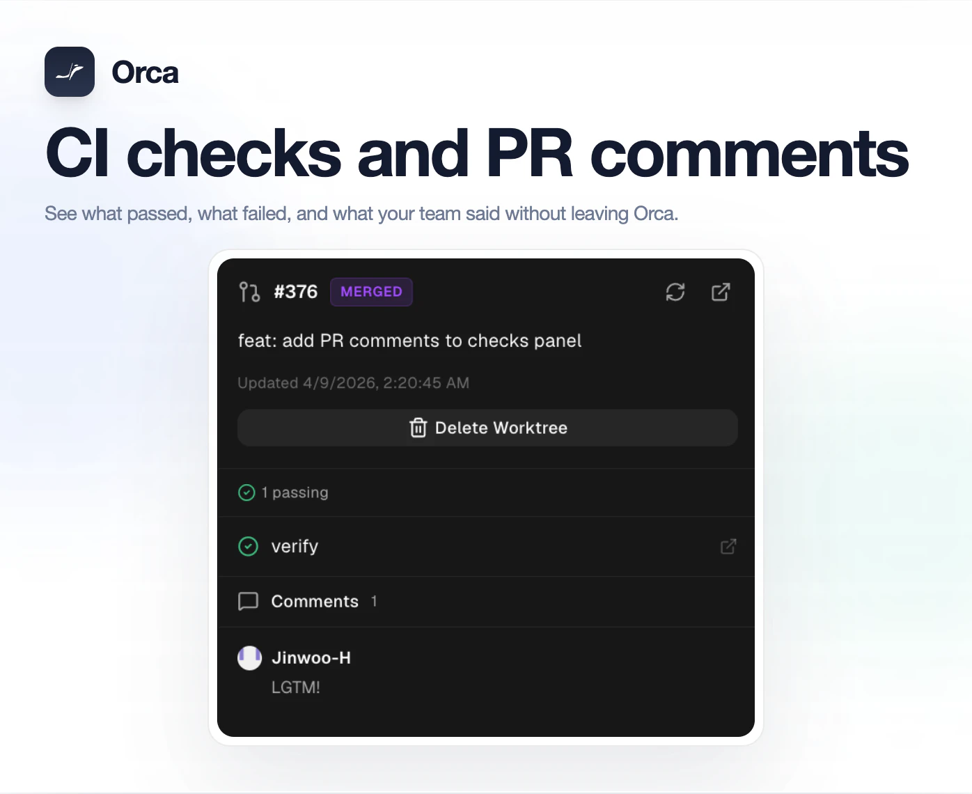Click the Comments section header

pos(486,601)
